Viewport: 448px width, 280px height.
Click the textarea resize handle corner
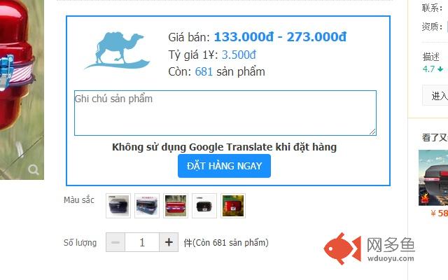[x=372, y=132]
